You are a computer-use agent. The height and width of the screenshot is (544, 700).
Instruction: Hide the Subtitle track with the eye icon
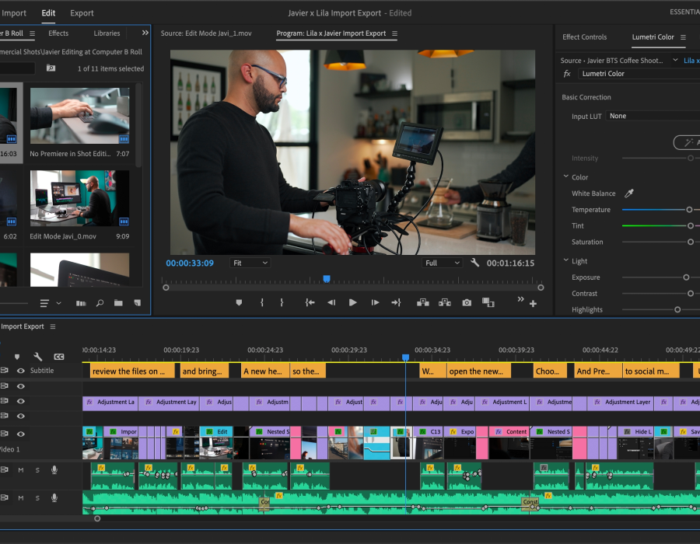tap(20, 371)
